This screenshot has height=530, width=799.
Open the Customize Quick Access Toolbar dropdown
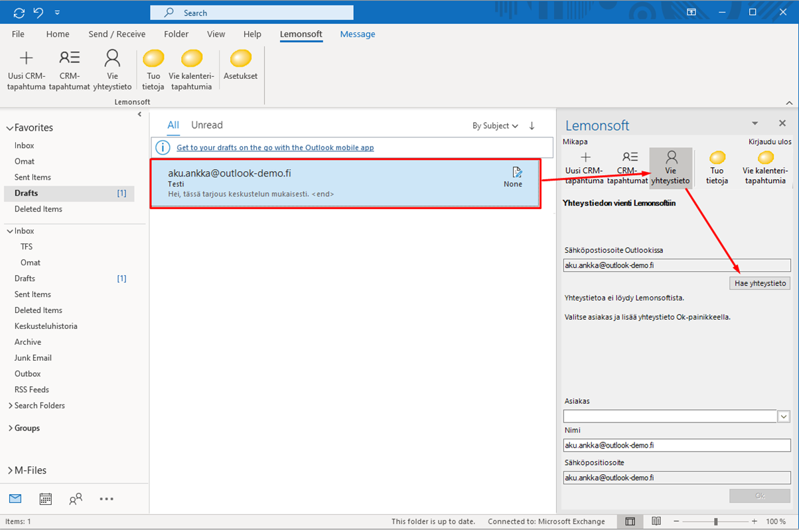click(x=57, y=13)
